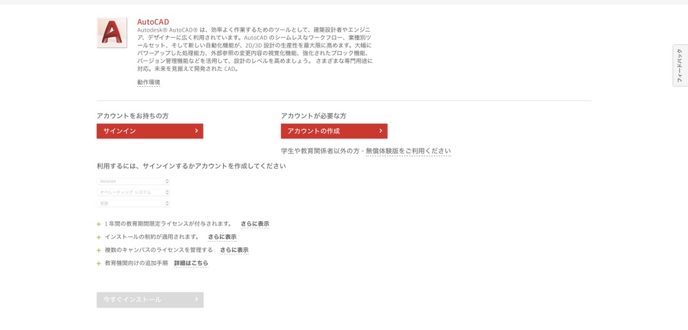Viewport: 688px width, 330px height.
Task: Open the 詳細はこちら details link
Action: coord(191,263)
